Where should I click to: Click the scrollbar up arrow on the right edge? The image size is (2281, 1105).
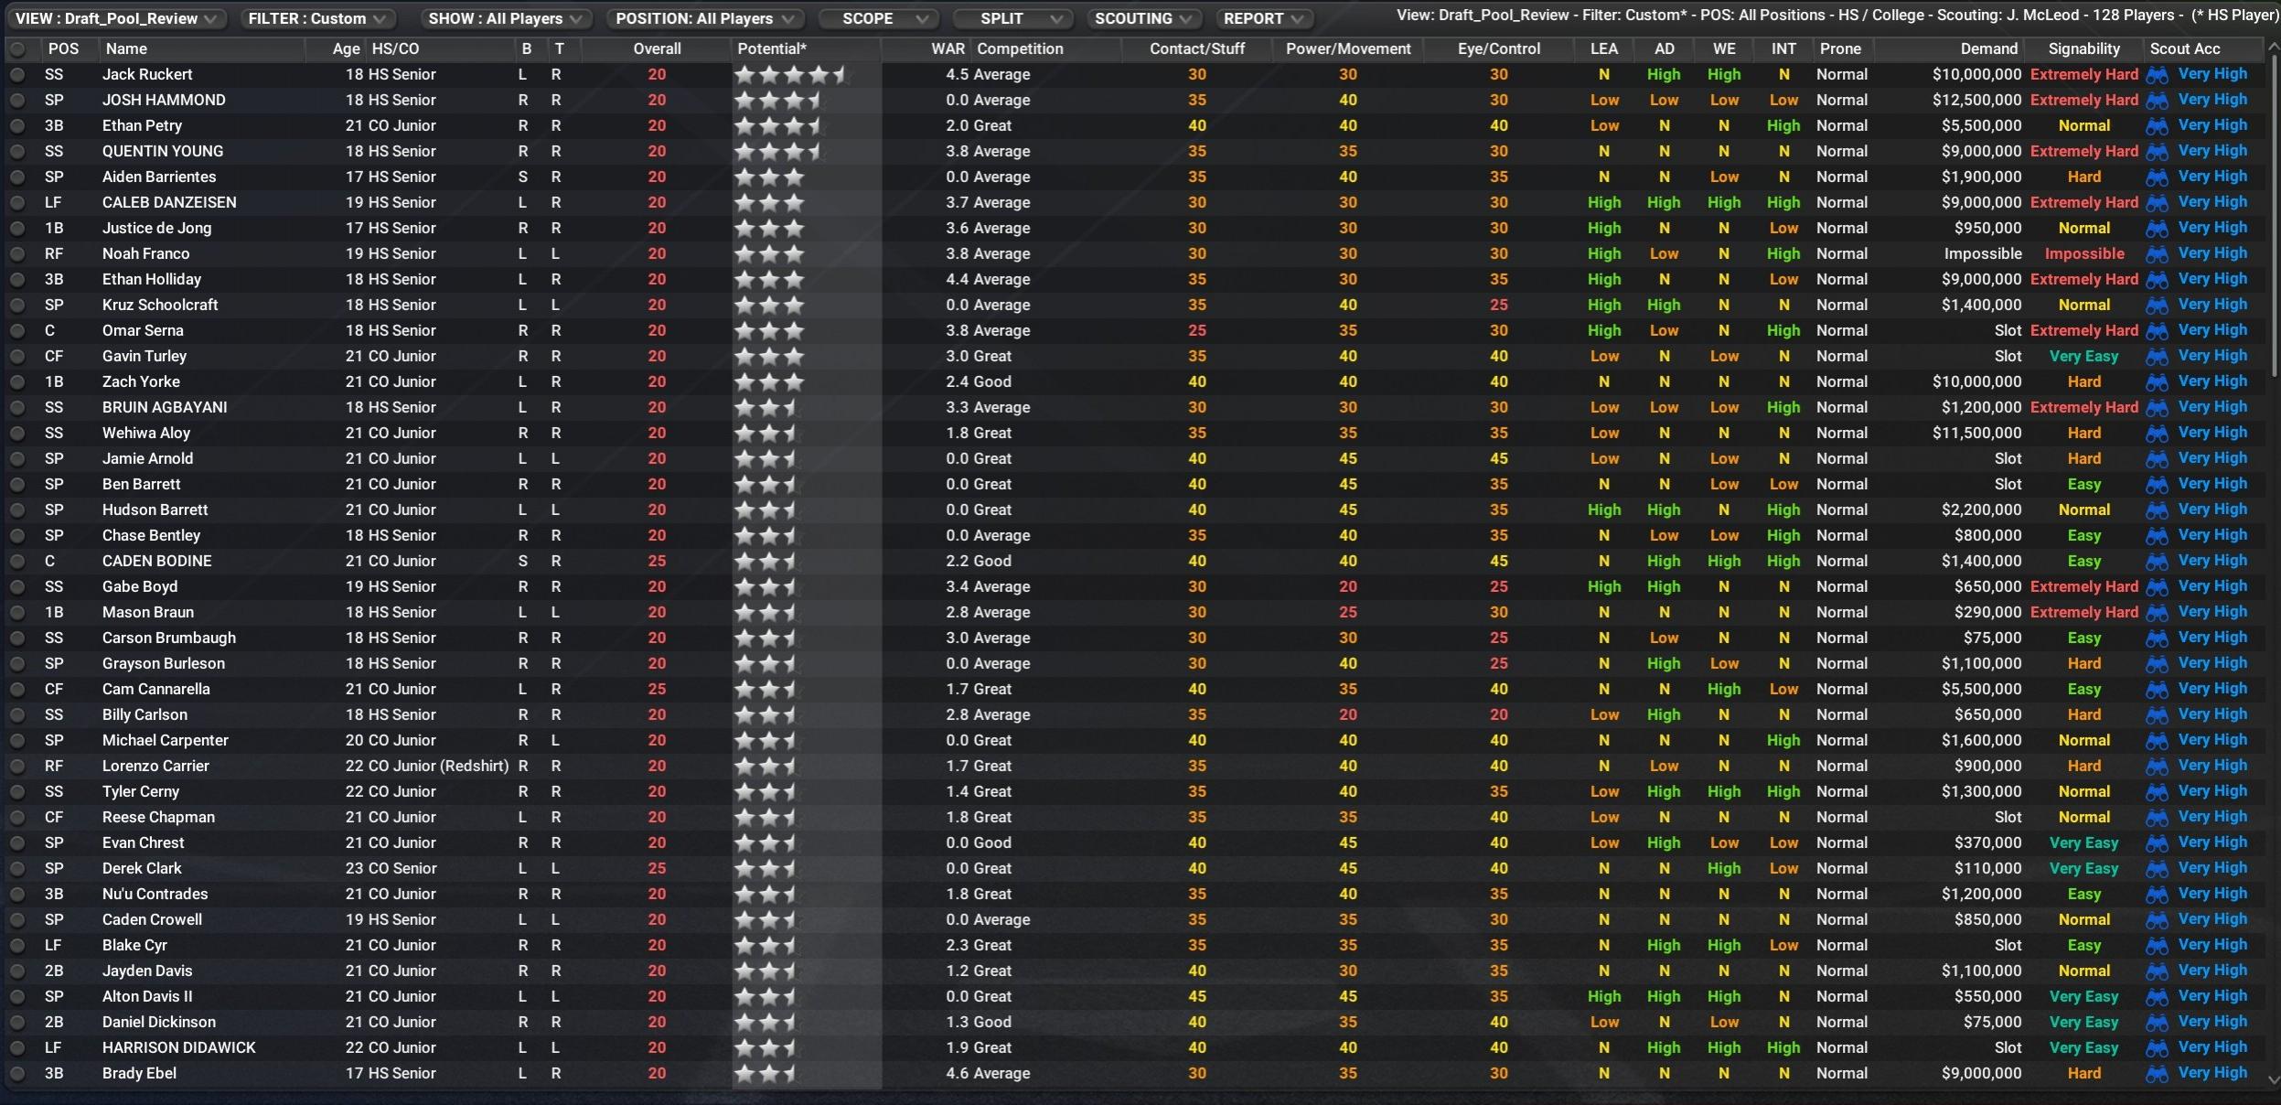[2274, 47]
